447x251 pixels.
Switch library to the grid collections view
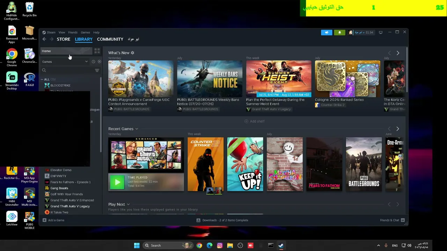pyautogui.click(x=97, y=51)
